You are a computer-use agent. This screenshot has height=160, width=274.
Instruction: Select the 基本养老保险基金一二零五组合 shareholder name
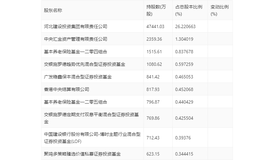click(x=75, y=102)
